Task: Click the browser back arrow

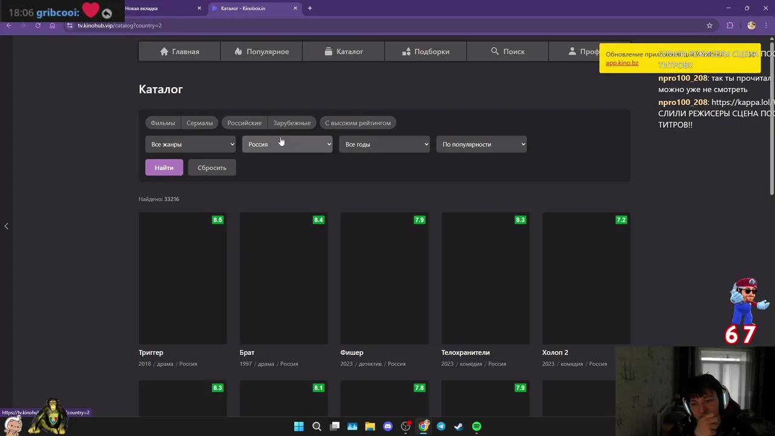Action: [x=8, y=25]
